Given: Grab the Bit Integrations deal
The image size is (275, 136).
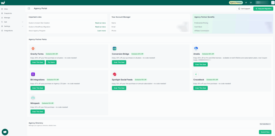Looking at the screenshot, I should point(38,88).
